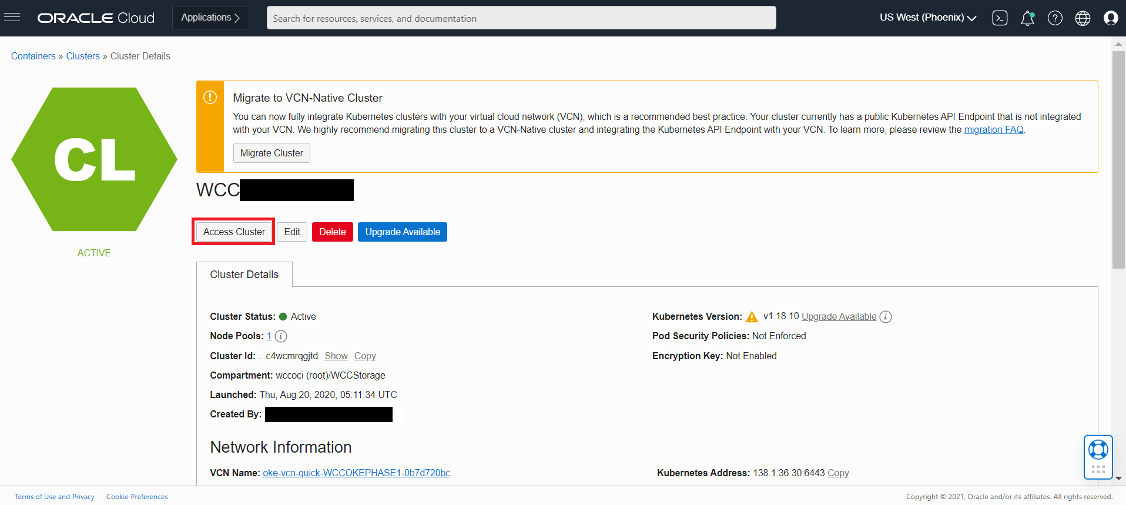Click the ACTIVE status label
This screenshot has height=505, width=1126.
[94, 253]
